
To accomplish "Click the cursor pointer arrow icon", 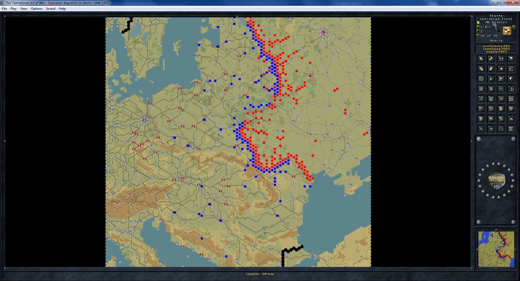I will pos(491,128).
